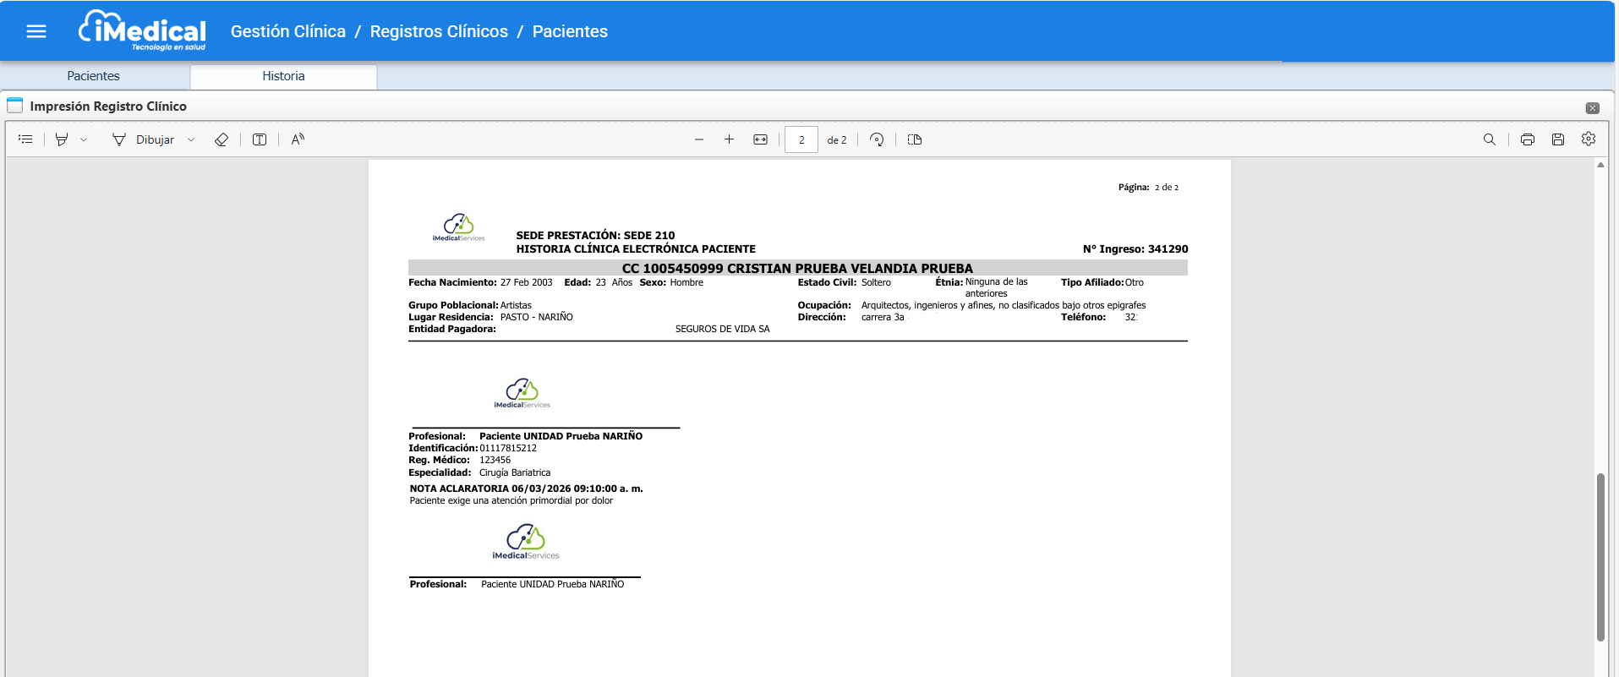Open the table of contents panel

(25, 139)
